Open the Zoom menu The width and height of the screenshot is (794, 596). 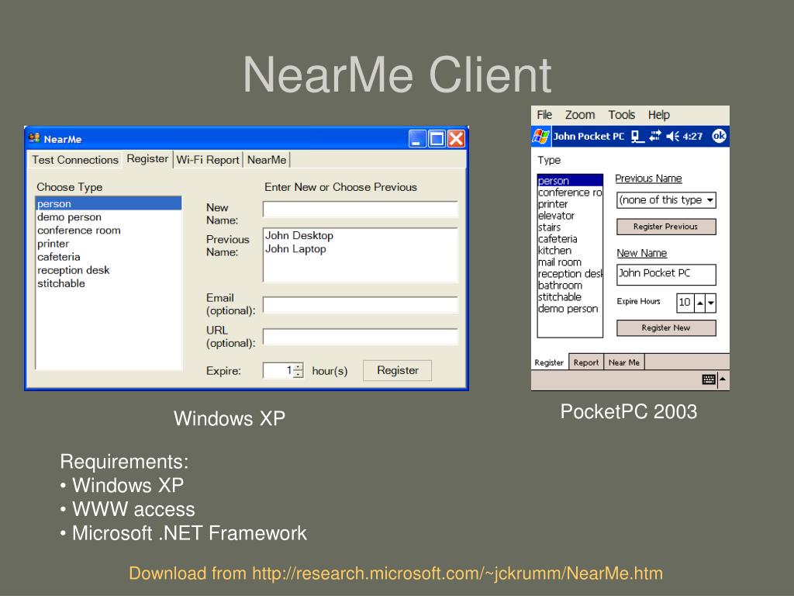click(x=580, y=115)
